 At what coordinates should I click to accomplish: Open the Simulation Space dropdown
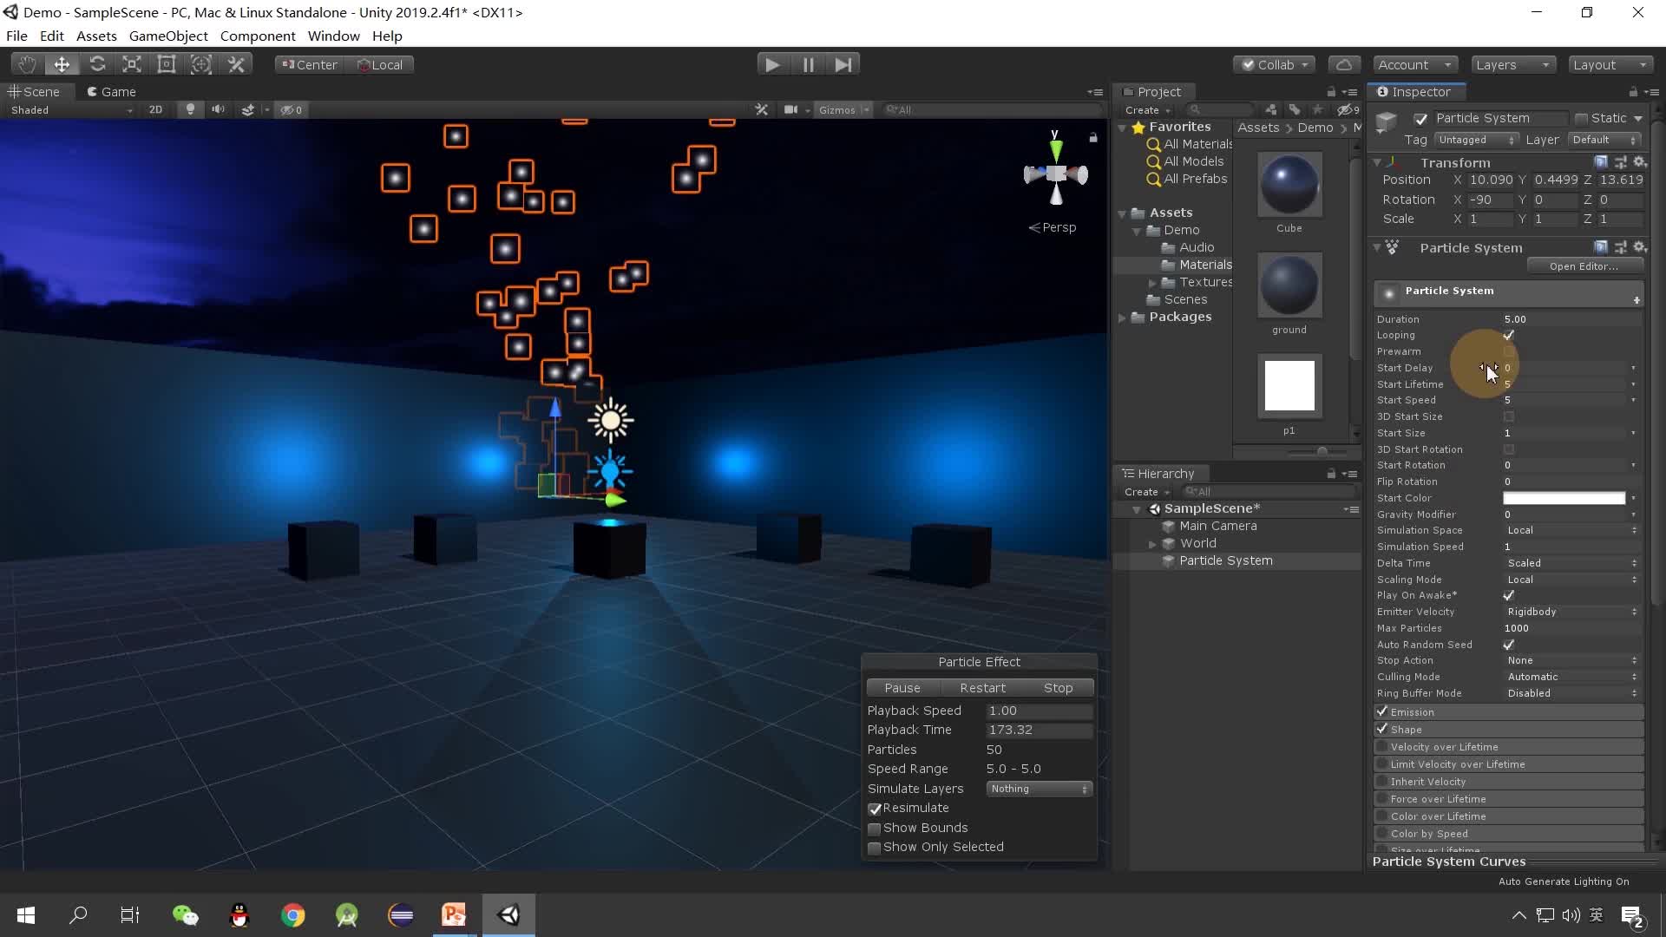pos(1571,530)
